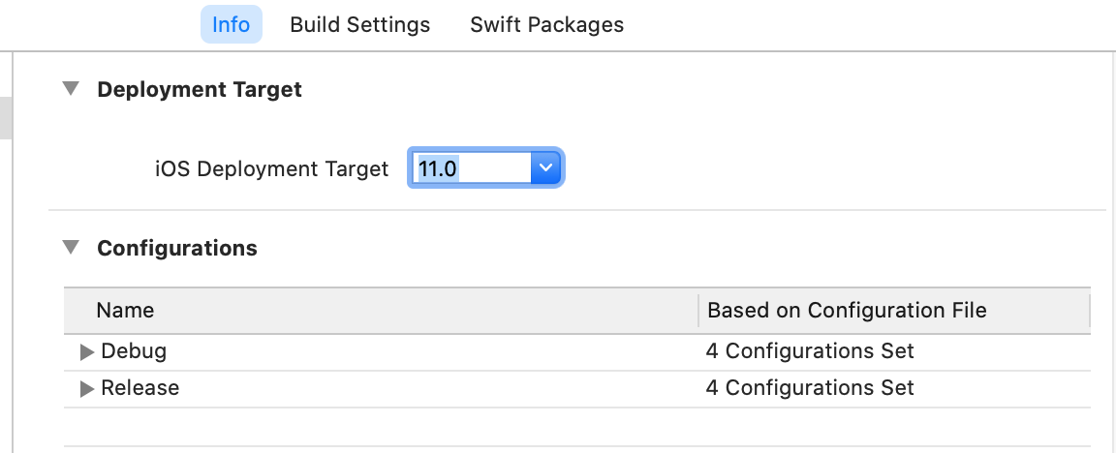Expand the Release configuration triangle
Image resolution: width=1116 pixels, height=453 pixels.
click(x=87, y=389)
